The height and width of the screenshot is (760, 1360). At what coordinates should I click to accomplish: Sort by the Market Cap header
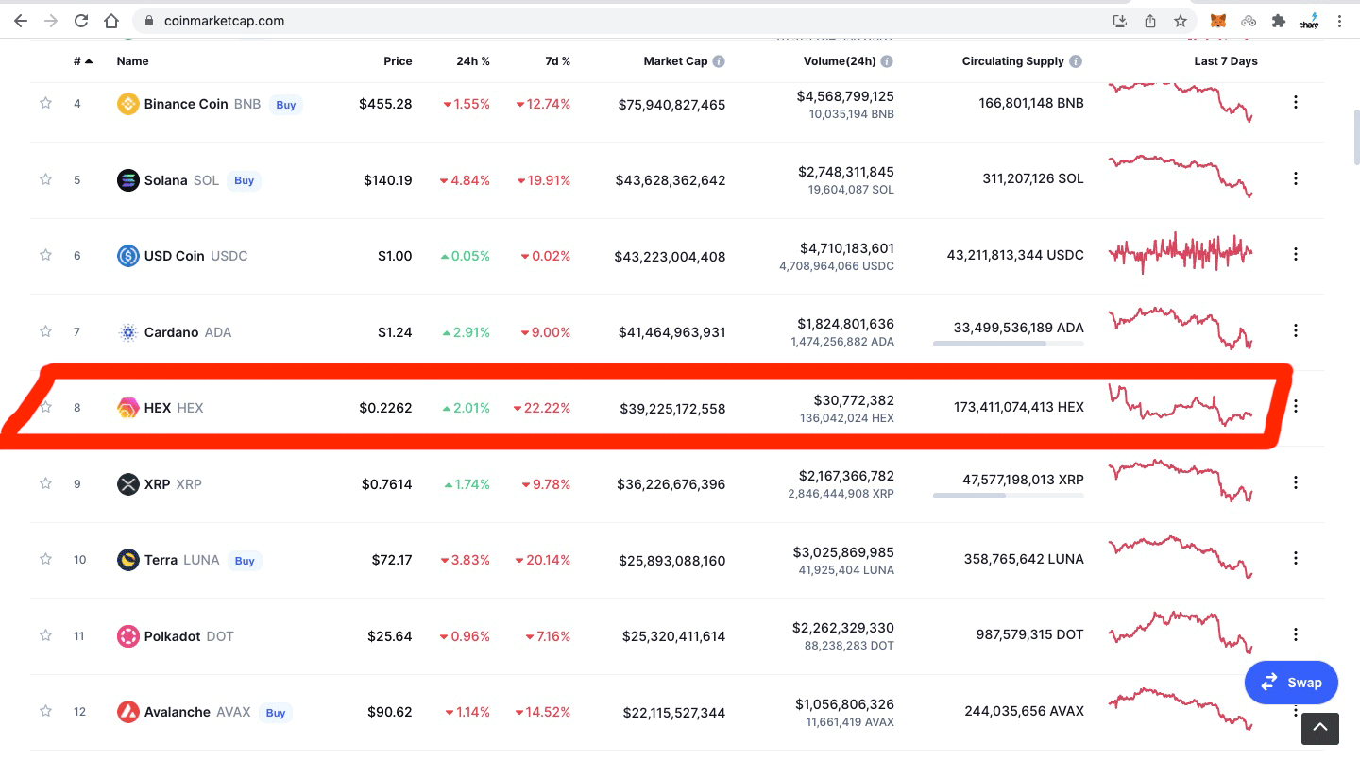(x=675, y=61)
